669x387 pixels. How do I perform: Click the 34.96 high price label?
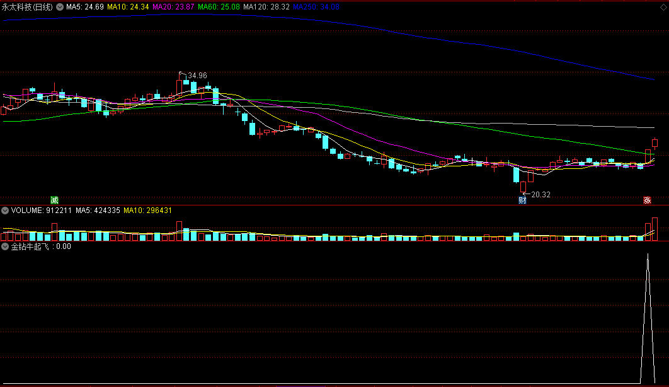click(198, 76)
